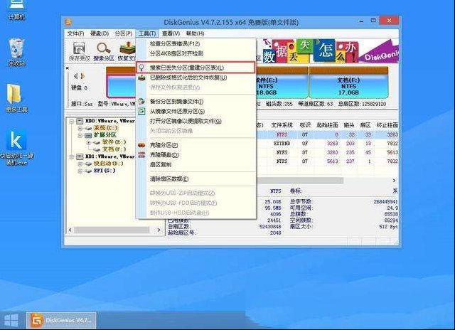Select Open partition image to extract files
The height and width of the screenshot is (330, 455).
click(x=196, y=121)
